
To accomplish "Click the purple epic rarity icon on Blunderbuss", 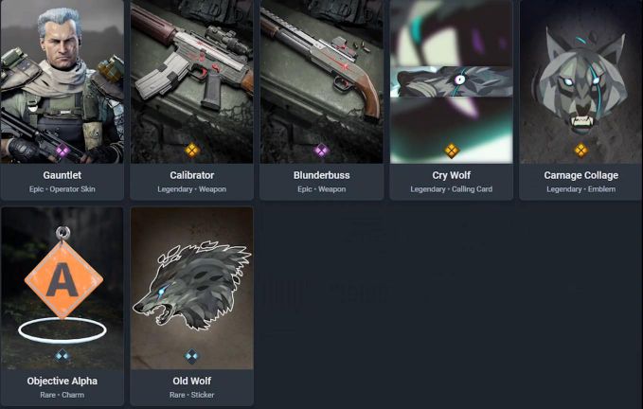I will point(322,151).
